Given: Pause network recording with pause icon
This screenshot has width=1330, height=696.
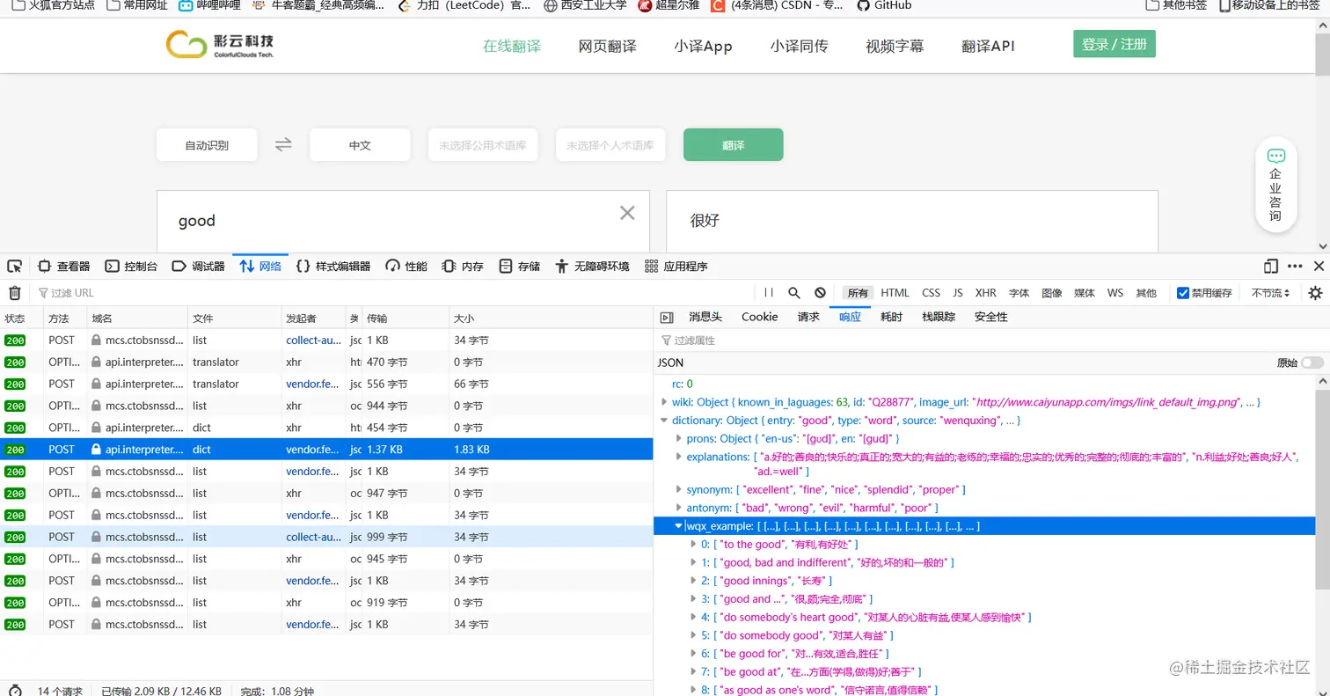Looking at the screenshot, I should pyautogui.click(x=770, y=293).
